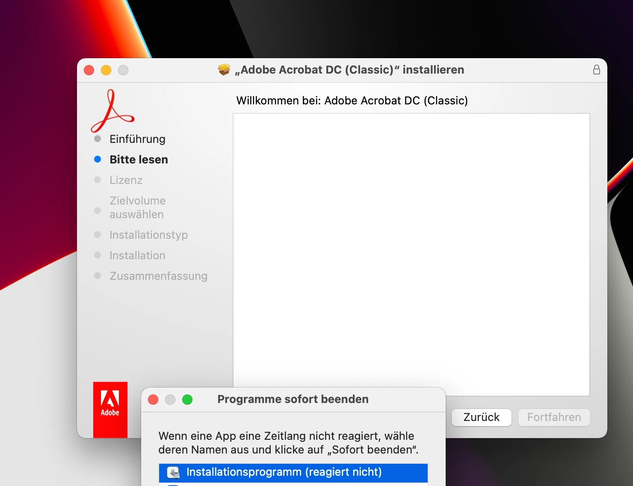Select the Bitte lesen step
The height and width of the screenshot is (486, 633).
[139, 160]
